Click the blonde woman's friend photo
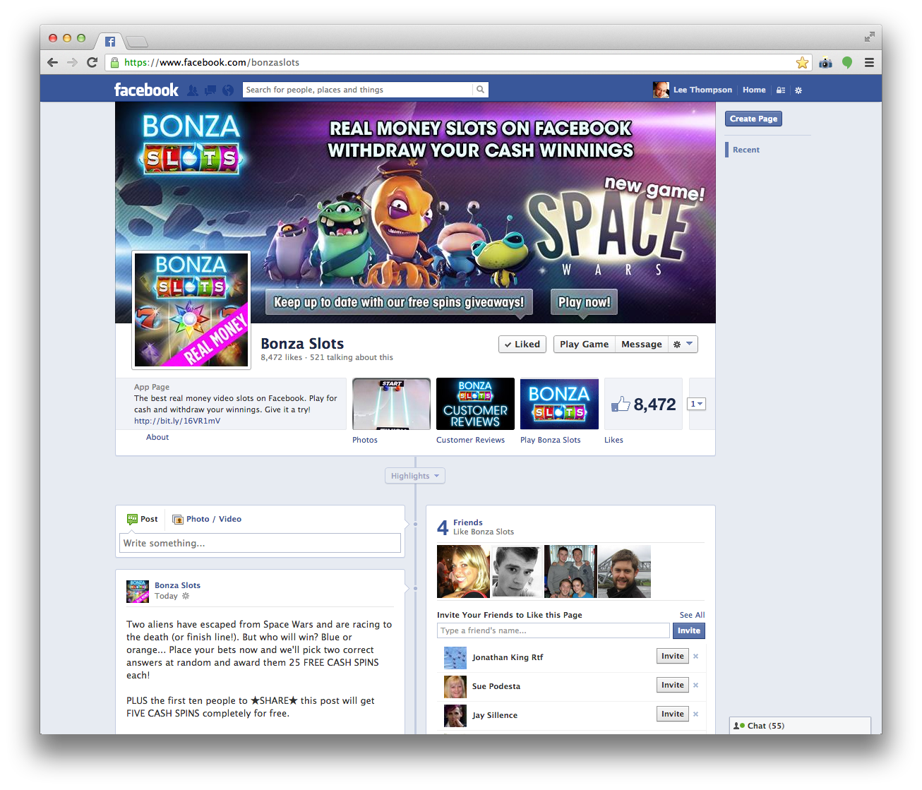The width and height of the screenshot is (922, 790). (x=463, y=571)
